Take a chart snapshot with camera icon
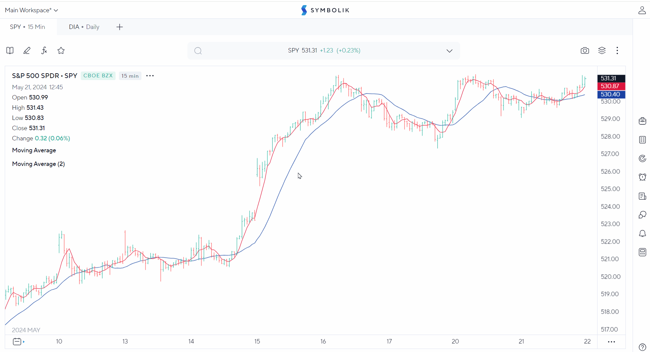Screen dimensions: 650x352 [x=585, y=51]
